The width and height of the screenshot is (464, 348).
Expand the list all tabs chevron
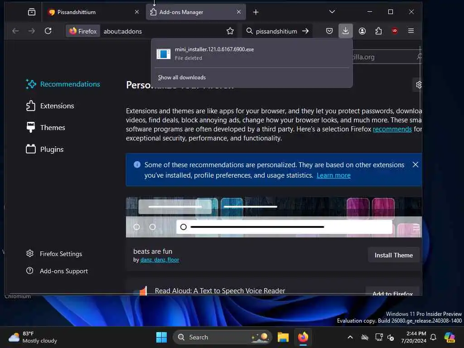tap(332, 12)
